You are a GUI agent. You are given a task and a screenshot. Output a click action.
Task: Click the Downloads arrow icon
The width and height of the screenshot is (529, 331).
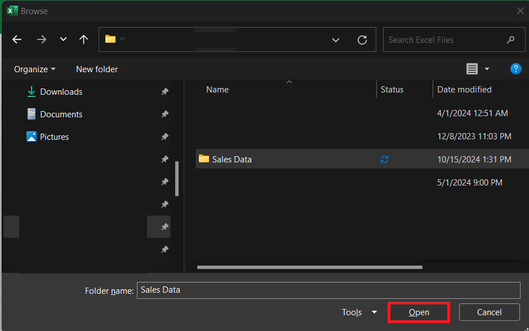tap(32, 91)
